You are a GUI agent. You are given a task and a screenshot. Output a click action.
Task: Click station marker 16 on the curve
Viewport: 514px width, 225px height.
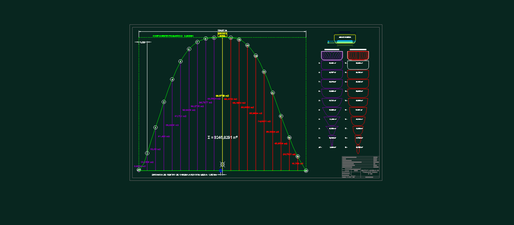(273, 93)
